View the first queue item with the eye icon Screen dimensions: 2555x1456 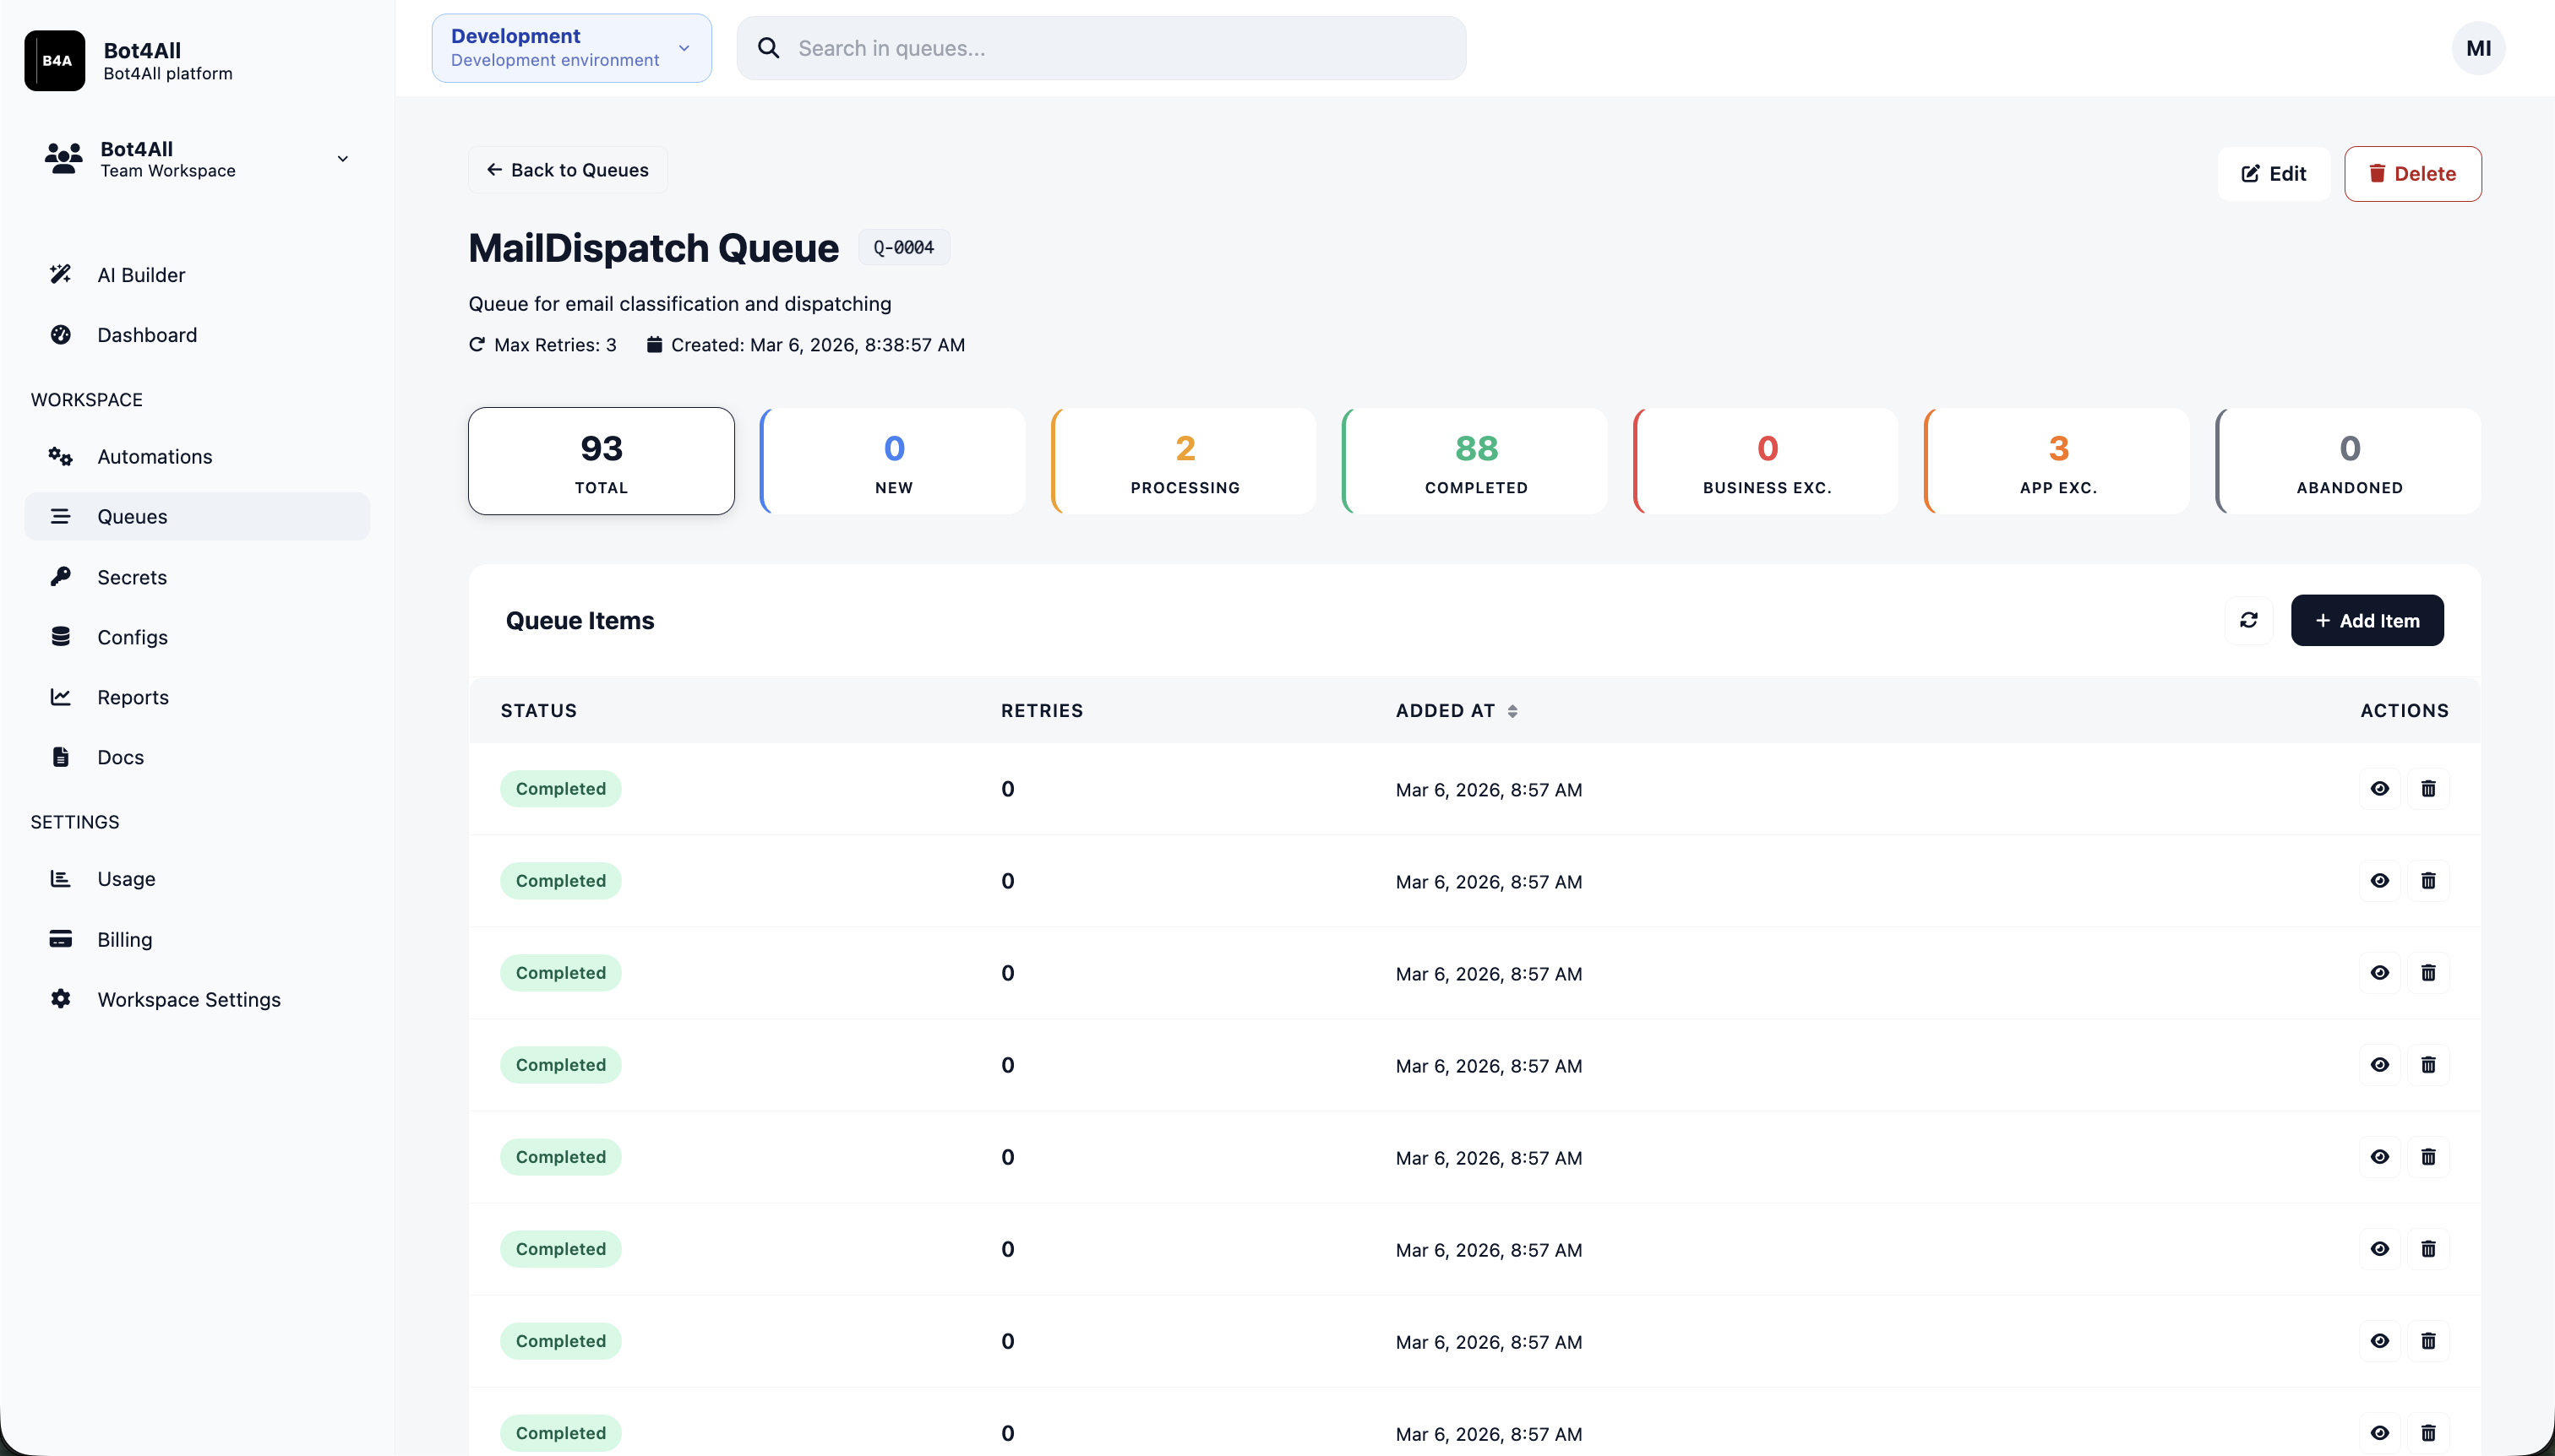coord(2379,788)
